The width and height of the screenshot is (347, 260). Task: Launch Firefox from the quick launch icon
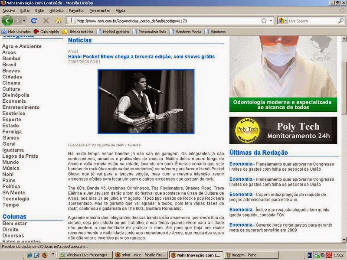[x=45, y=255]
